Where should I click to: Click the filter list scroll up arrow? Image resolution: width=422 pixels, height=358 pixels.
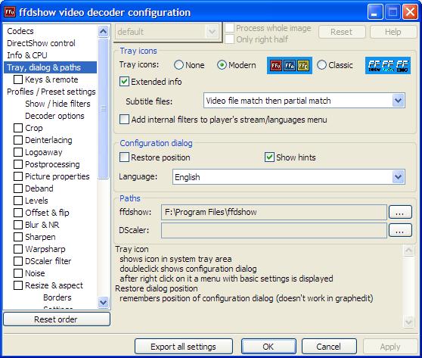(104, 32)
